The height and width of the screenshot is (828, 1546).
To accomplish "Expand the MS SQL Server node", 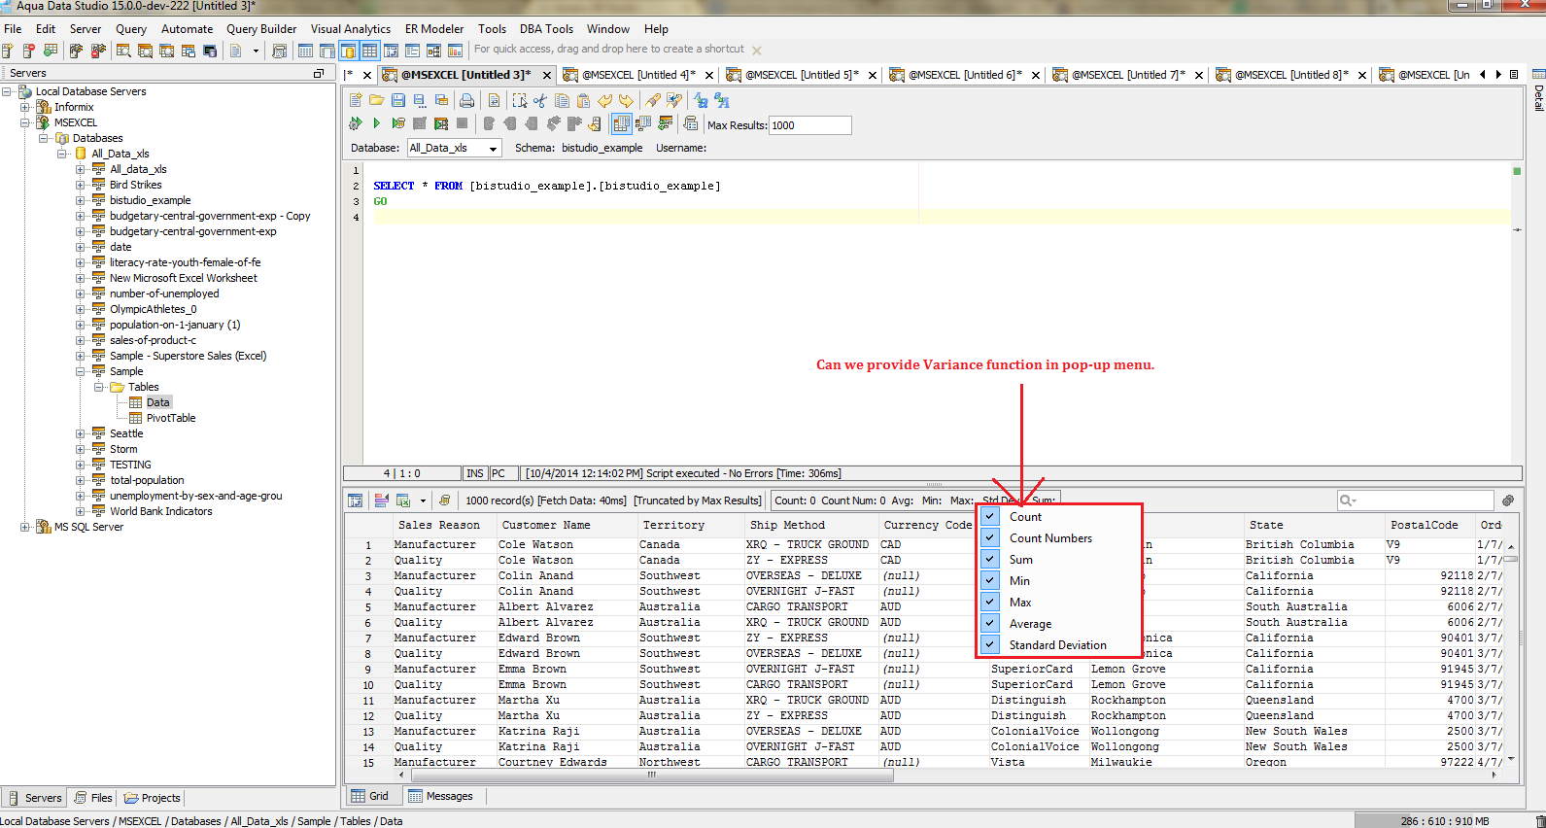I will (x=25, y=527).
